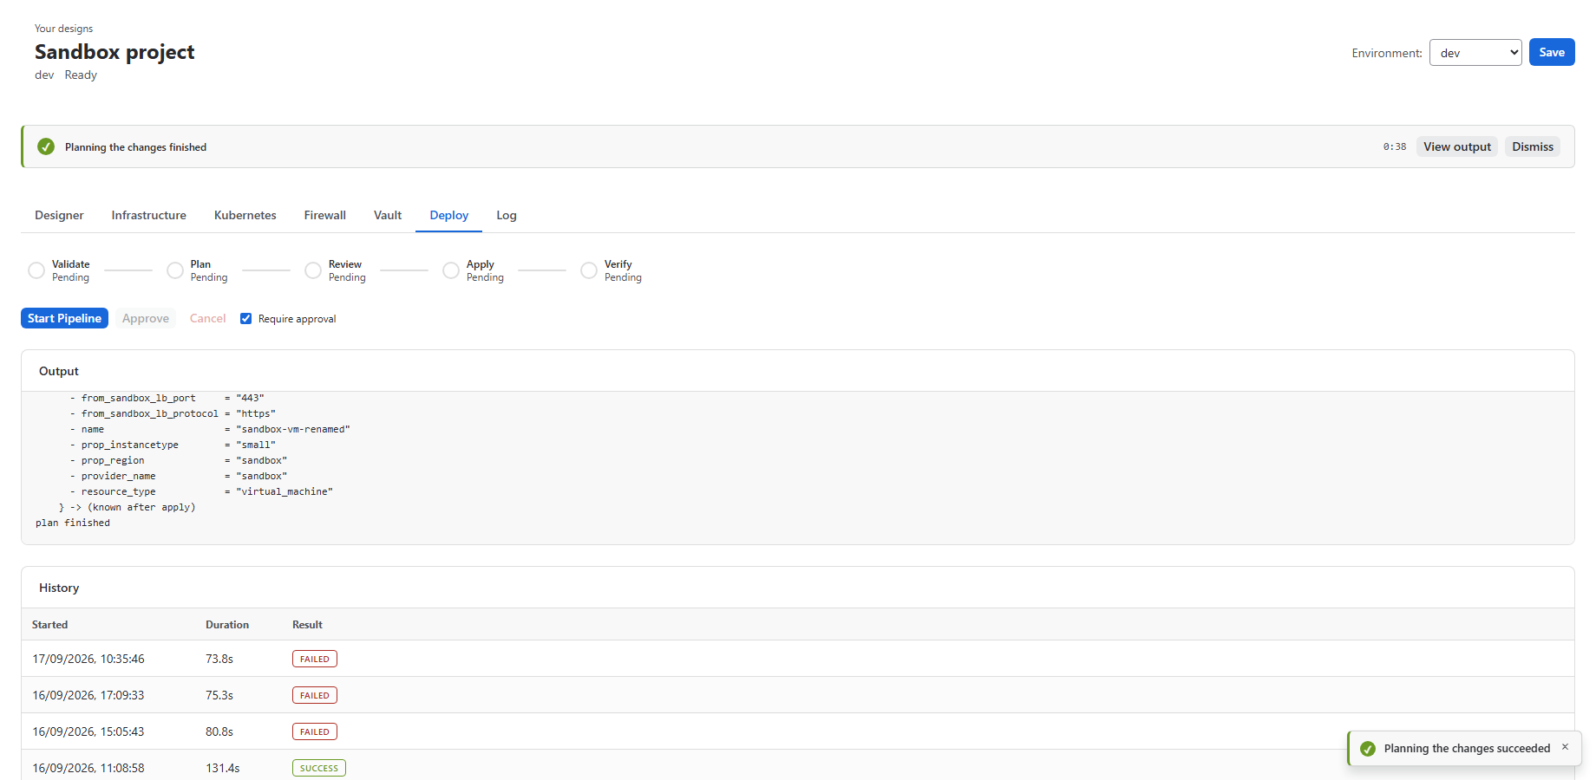Click the green check icon in planning banner
Viewport: 1596px width, 780px height.
click(x=46, y=146)
